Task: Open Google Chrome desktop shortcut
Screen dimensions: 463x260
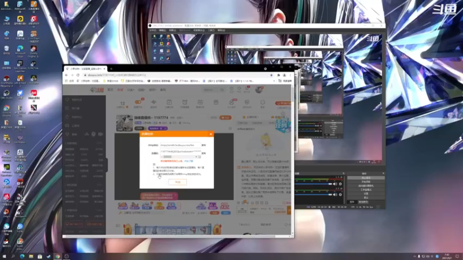Action: click(6, 110)
